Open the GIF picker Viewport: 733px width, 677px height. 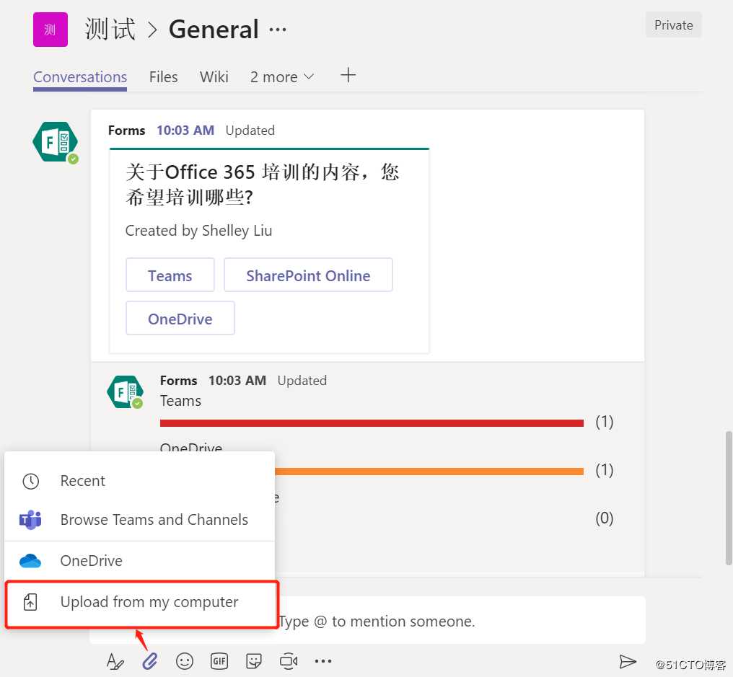click(219, 661)
